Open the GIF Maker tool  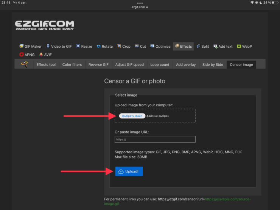click(x=31, y=47)
